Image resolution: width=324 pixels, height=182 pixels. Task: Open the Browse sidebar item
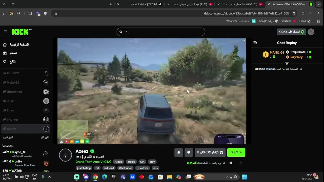10,53
